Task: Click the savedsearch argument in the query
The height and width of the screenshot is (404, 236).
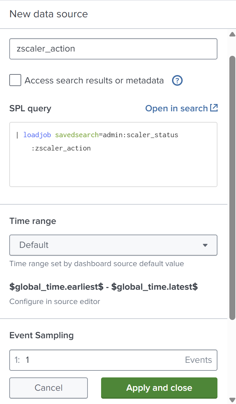Action: 77,135
